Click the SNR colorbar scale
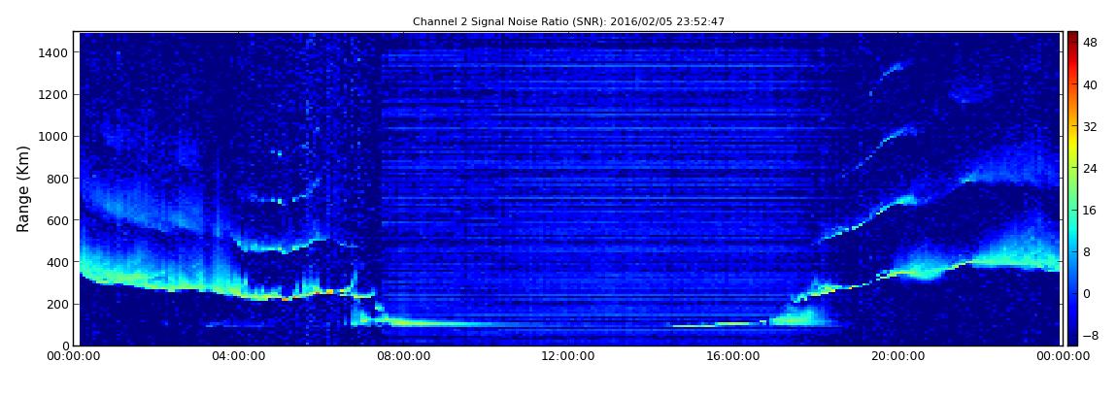This screenshot has height=395, width=1117. tap(1072, 188)
